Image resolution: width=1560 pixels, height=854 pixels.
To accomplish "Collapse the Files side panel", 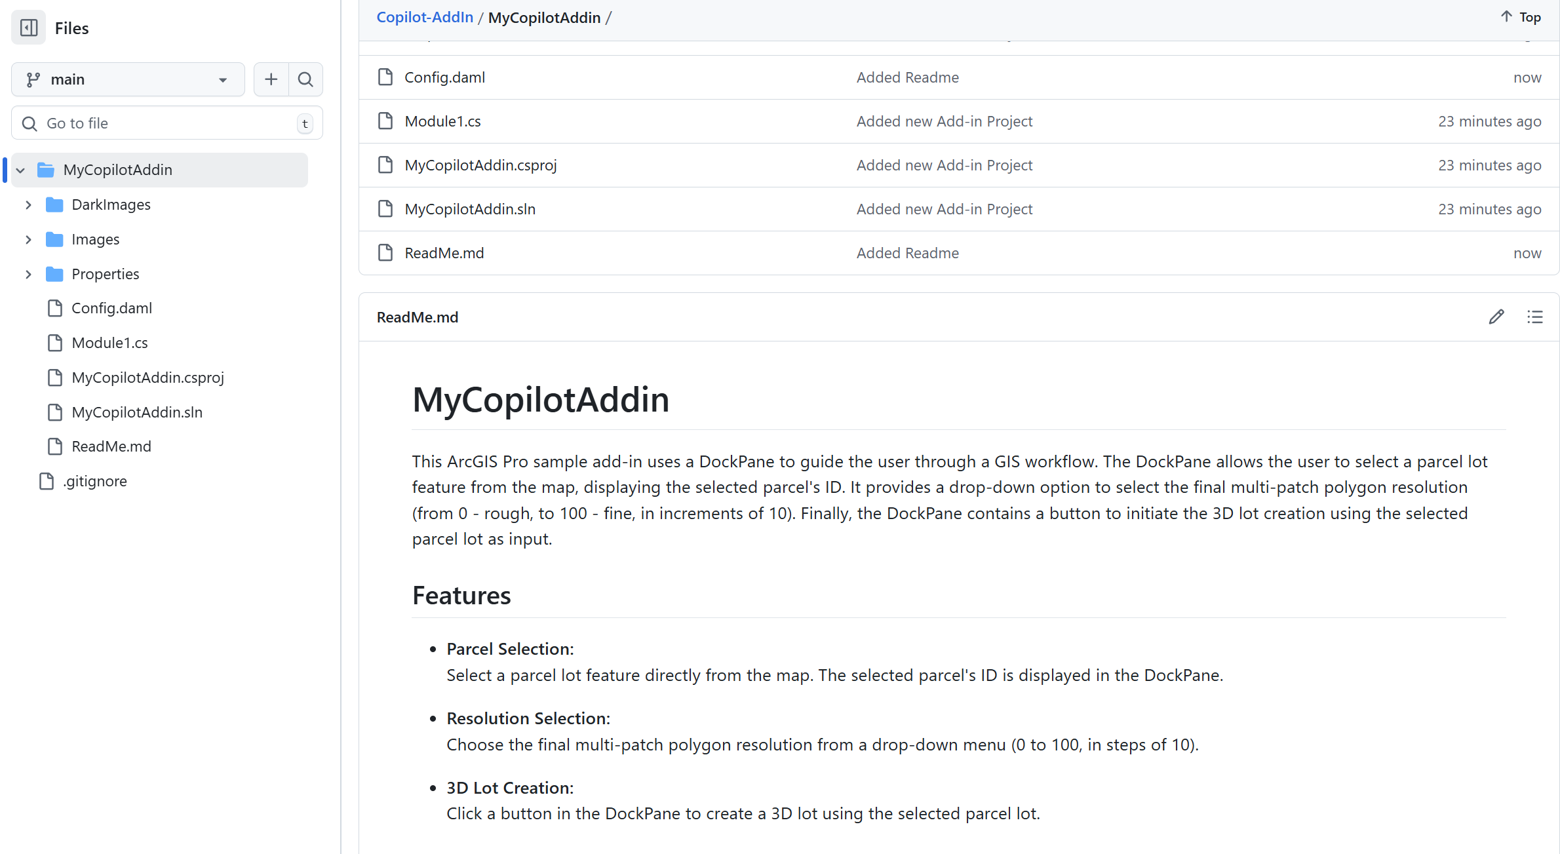I will pyautogui.click(x=28, y=28).
